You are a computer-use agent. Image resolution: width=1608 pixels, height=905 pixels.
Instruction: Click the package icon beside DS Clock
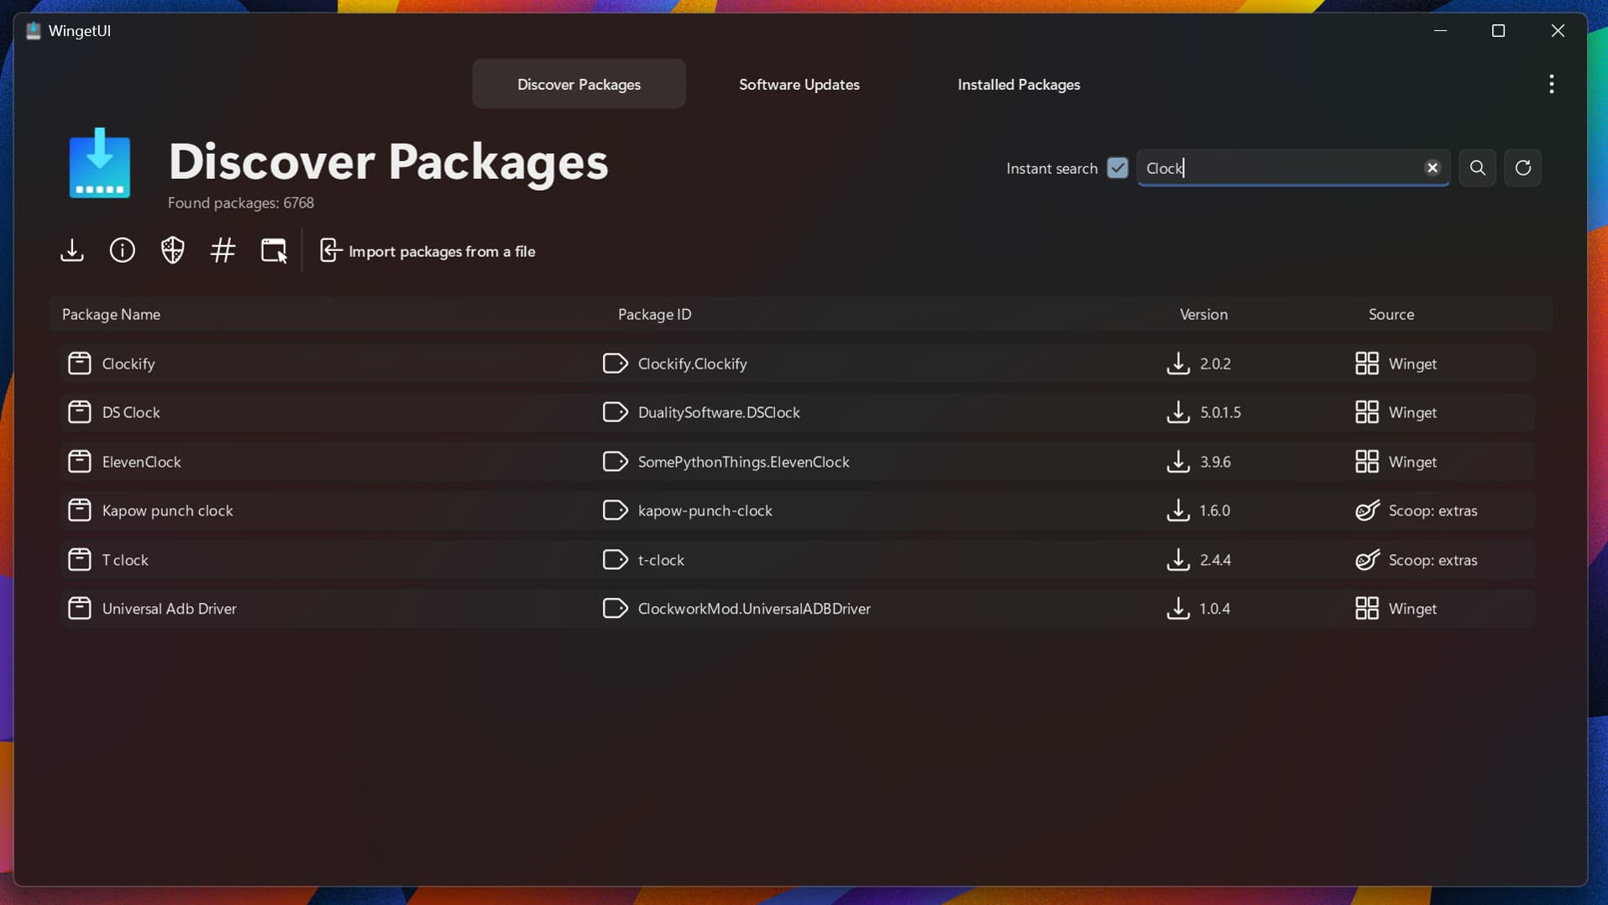(x=80, y=412)
